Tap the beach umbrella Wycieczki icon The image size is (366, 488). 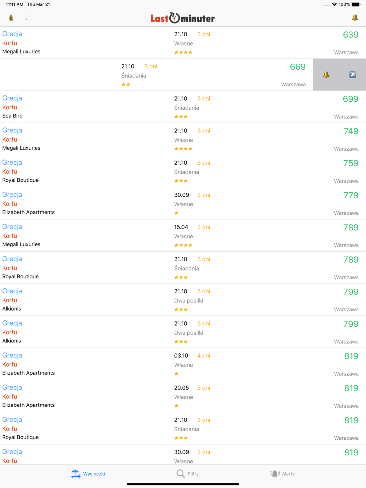click(76, 474)
